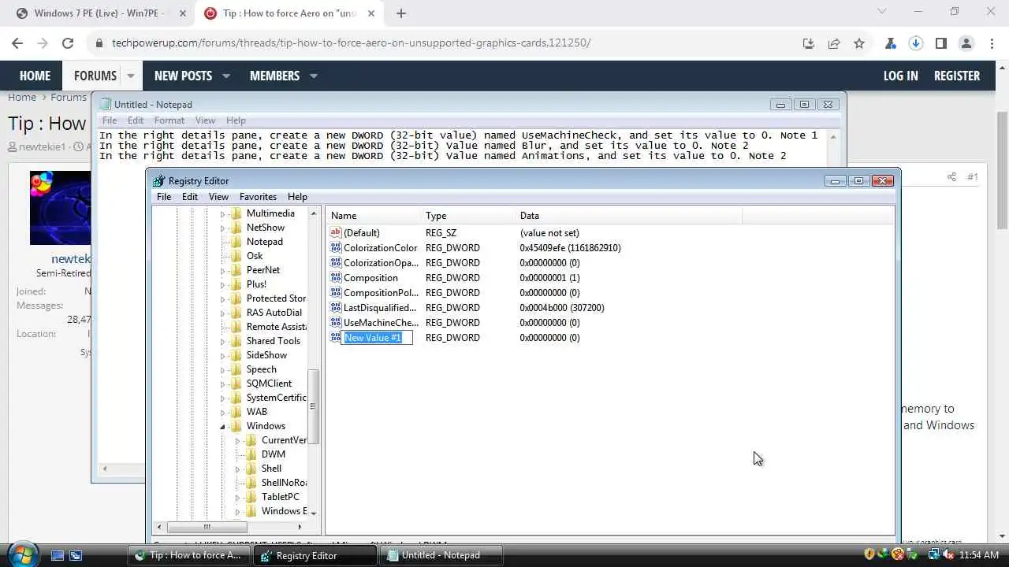
Task: Select the (Default) string value icon
Action: point(335,232)
